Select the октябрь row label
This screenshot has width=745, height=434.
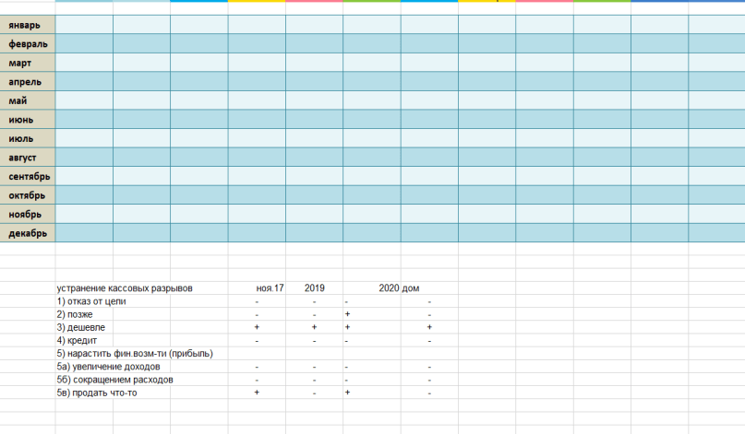[x=28, y=195]
